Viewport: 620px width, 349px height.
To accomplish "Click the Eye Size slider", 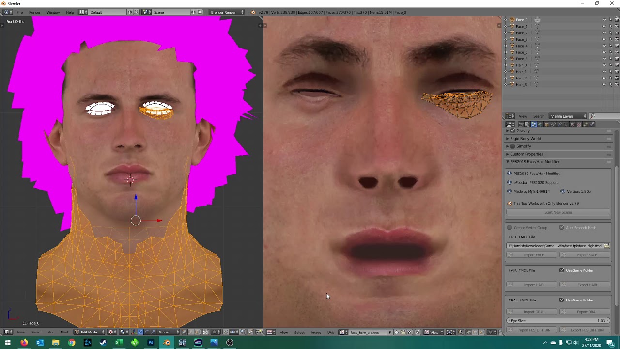I will (x=558, y=321).
